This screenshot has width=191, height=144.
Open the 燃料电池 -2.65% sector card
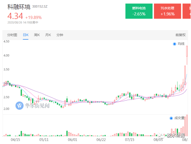pos(139,11)
